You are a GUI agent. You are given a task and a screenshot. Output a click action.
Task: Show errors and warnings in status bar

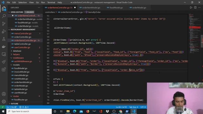pyautogui.click(x=24, y=107)
